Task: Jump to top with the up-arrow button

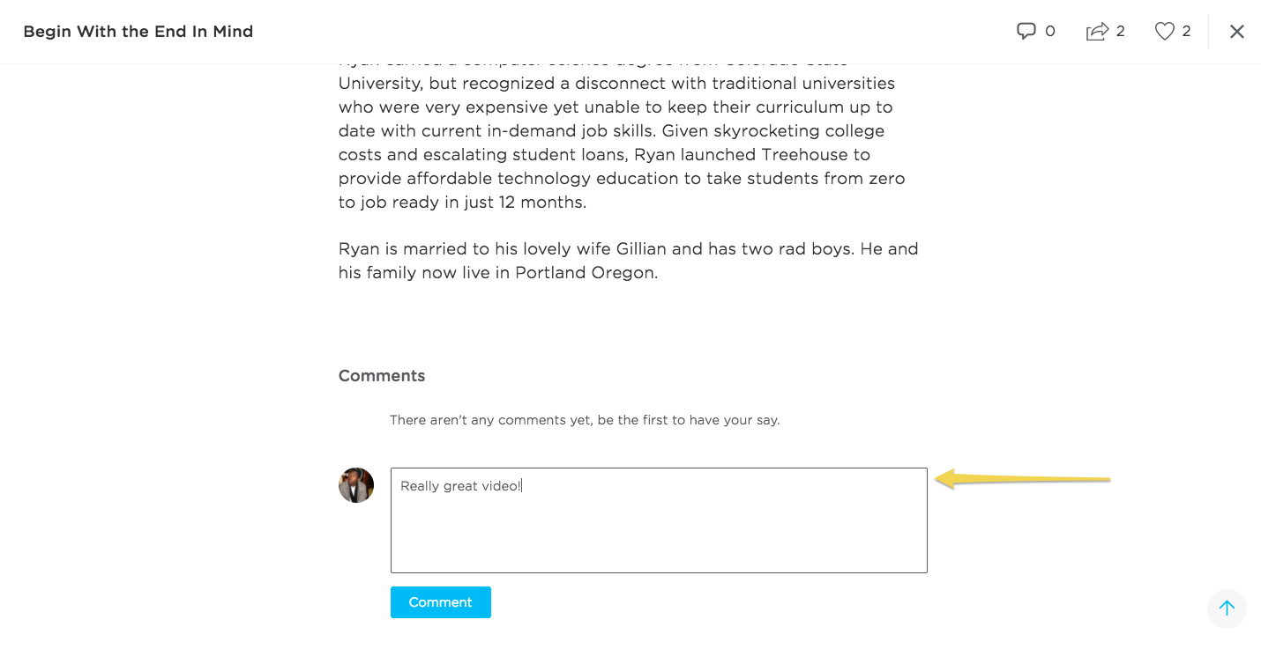Action: click(x=1227, y=608)
